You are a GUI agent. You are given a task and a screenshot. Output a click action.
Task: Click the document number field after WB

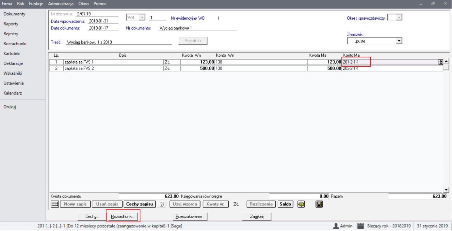click(157, 18)
